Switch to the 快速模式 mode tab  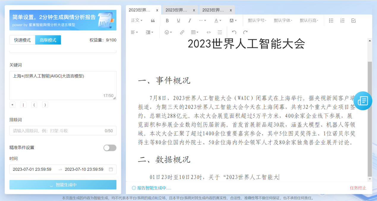click(22, 40)
